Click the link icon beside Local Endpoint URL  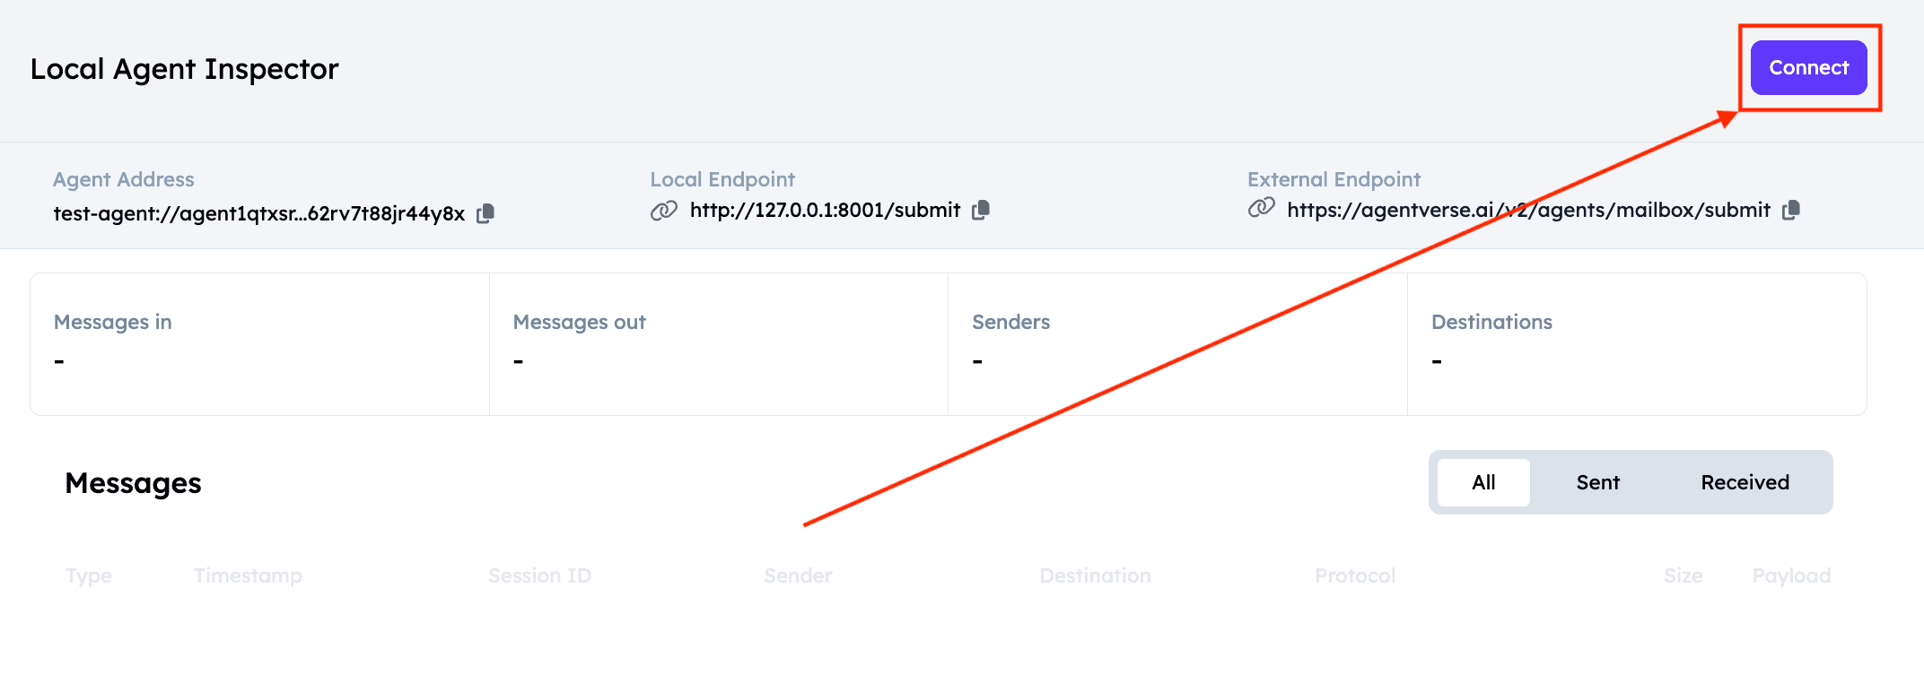click(x=664, y=211)
